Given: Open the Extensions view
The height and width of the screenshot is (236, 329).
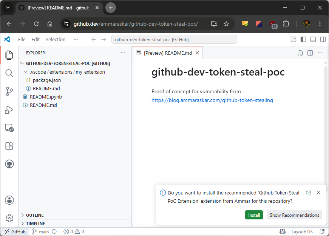Looking at the screenshot, I should 9,146.
